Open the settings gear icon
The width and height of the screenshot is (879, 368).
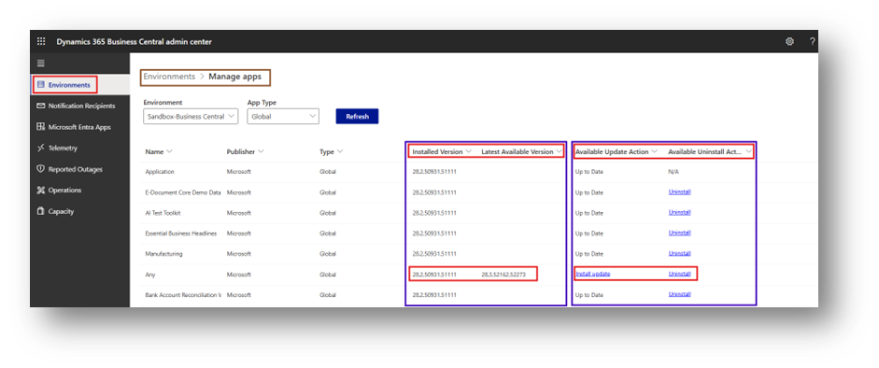point(789,41)
